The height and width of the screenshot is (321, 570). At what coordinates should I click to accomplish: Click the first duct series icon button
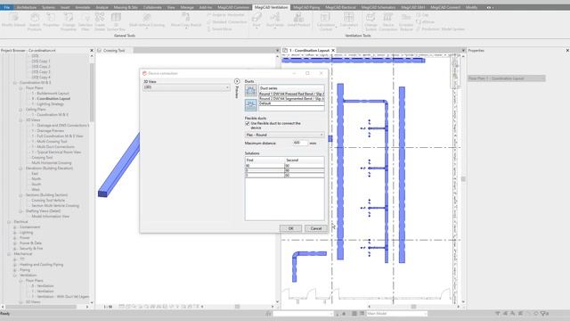tap(251, 91)
